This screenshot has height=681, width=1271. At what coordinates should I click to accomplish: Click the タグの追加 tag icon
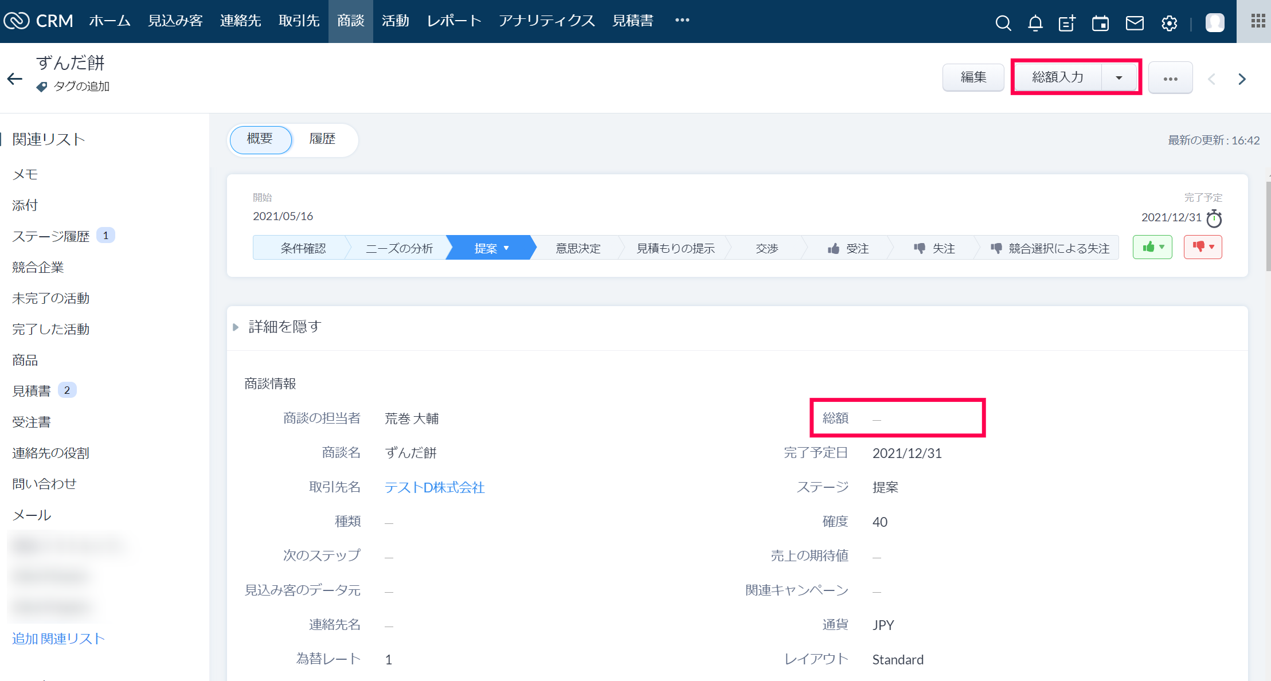point(42,87)
